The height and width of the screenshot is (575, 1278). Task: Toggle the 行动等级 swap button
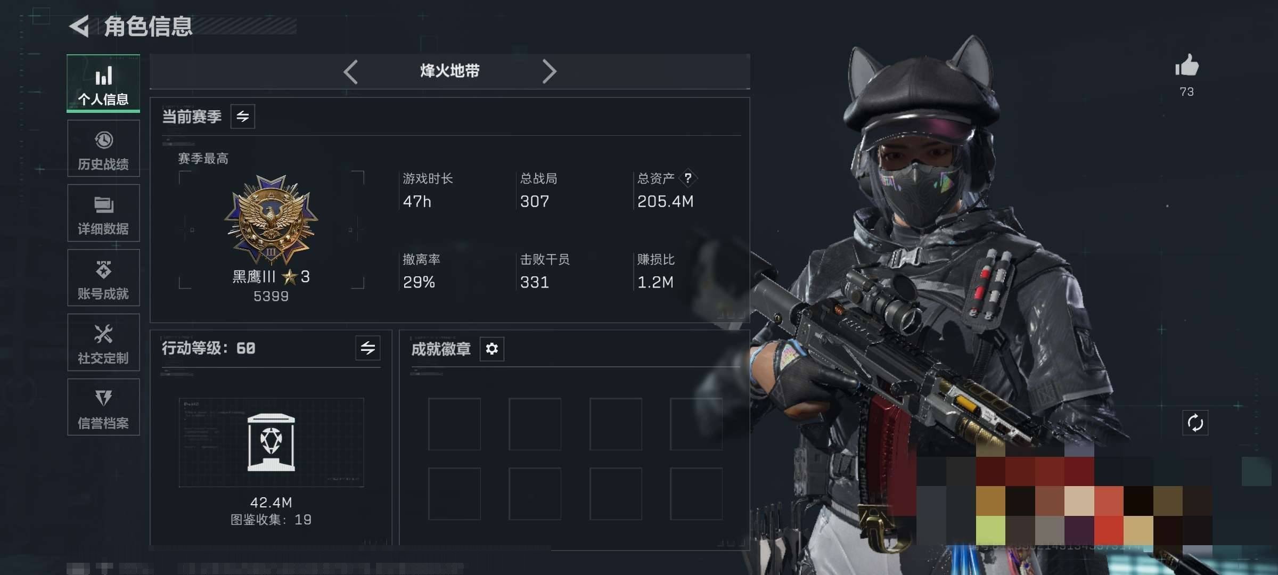click(368, 348)
